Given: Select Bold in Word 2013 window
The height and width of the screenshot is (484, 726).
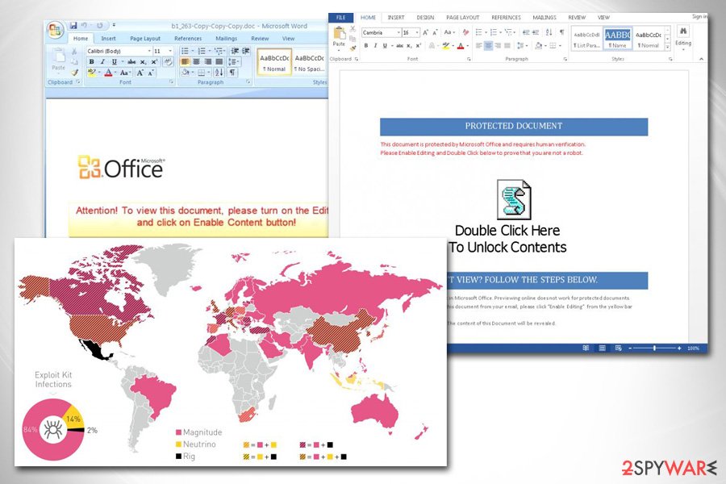Looking at the screenshot, I should 365,46.
